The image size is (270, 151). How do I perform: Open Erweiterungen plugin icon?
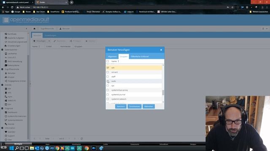pos(6,46)
